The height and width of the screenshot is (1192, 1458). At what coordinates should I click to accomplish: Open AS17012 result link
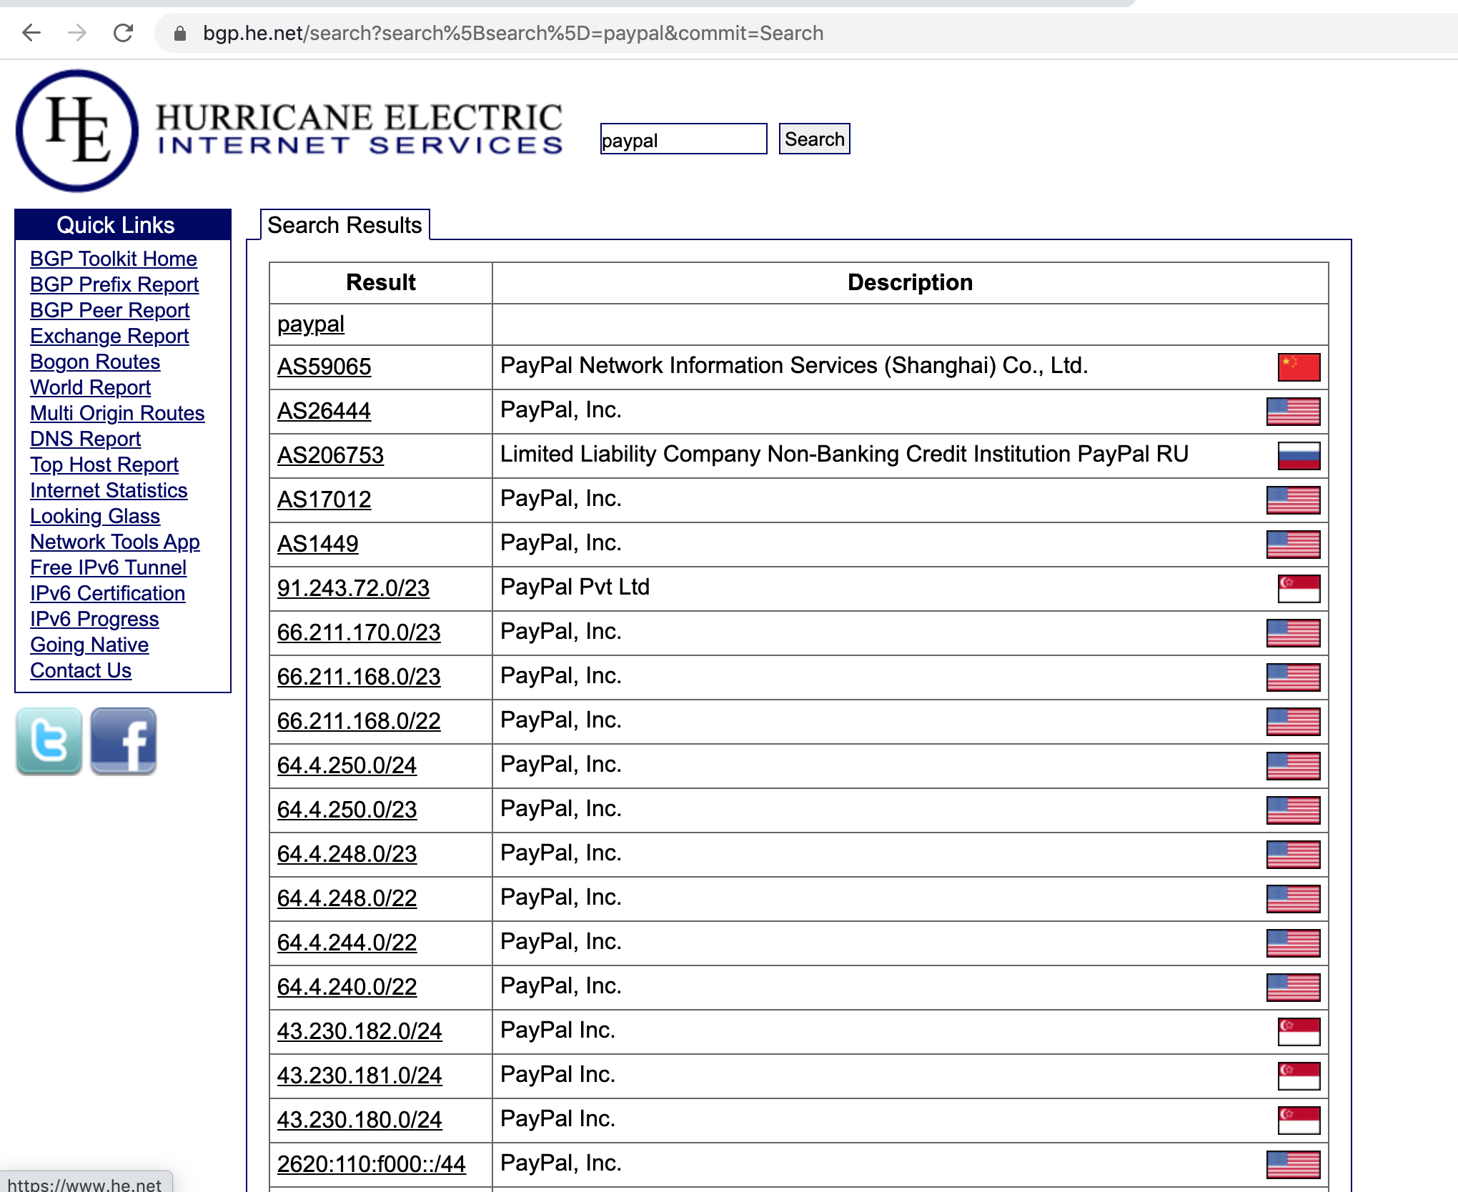tap(324, 500)
